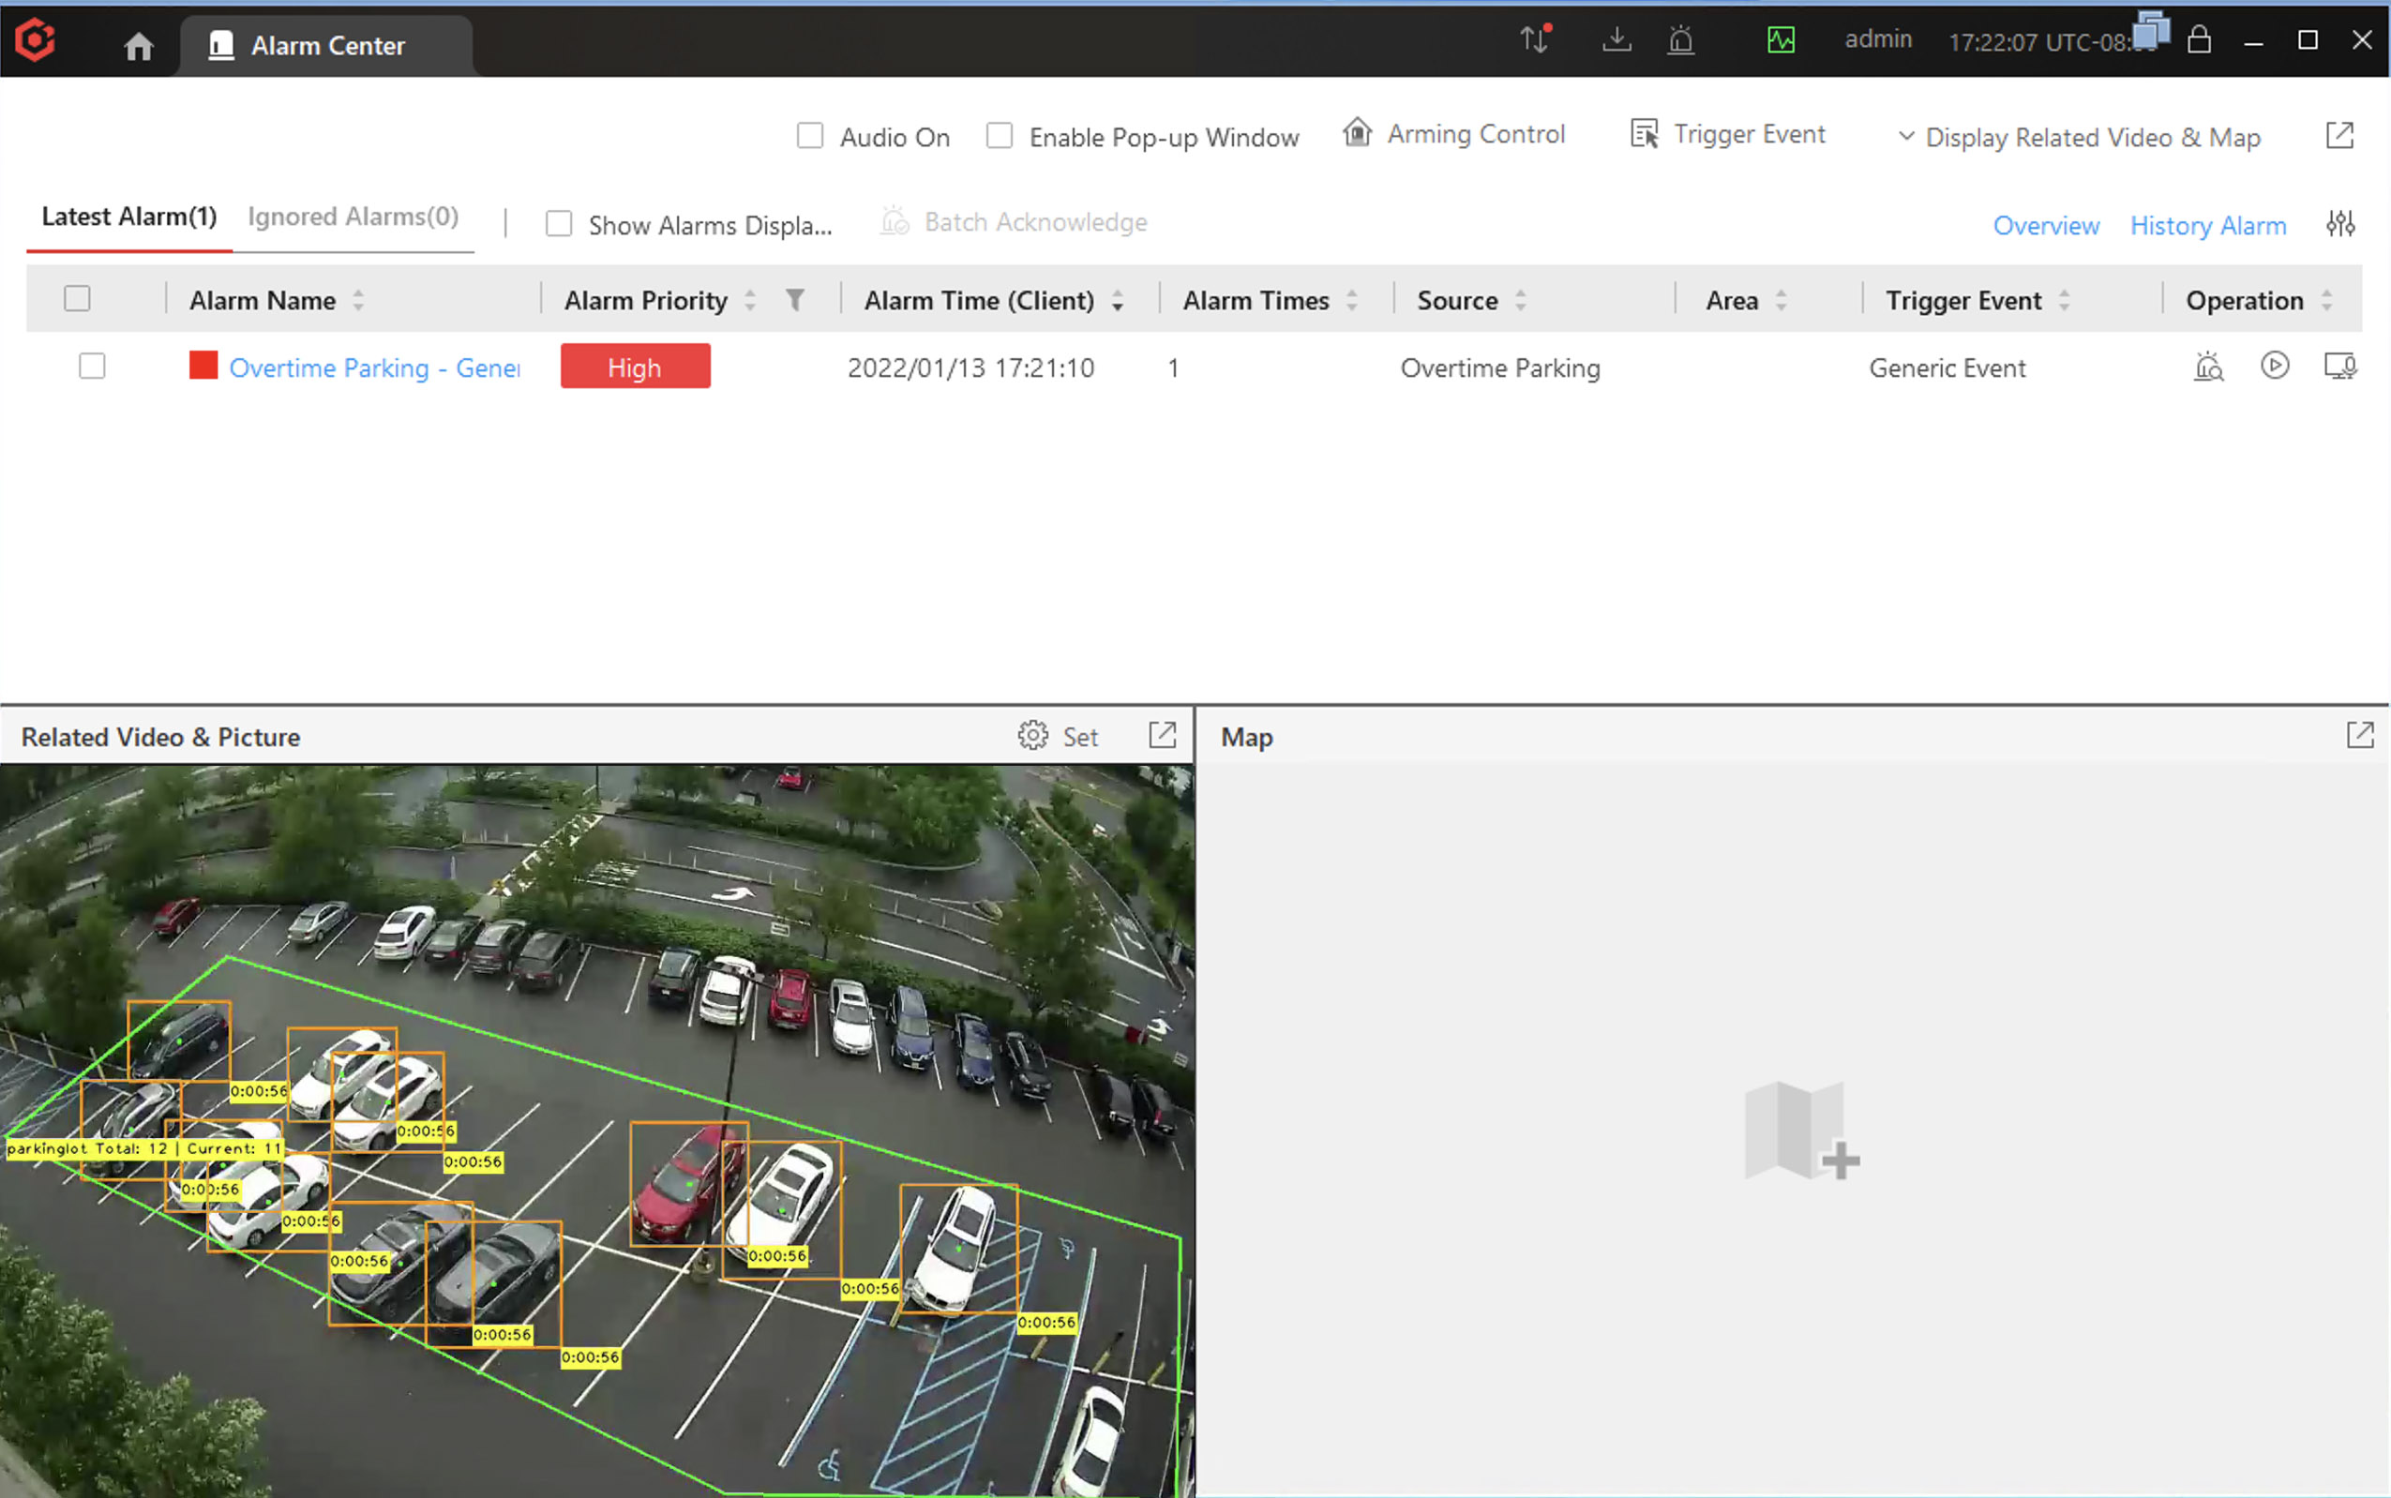The width and height of the screenshot is (2391, 1498).
Task: Tick the Enable Pop-up Window checkbox
Action: (x=1000, y=136)
